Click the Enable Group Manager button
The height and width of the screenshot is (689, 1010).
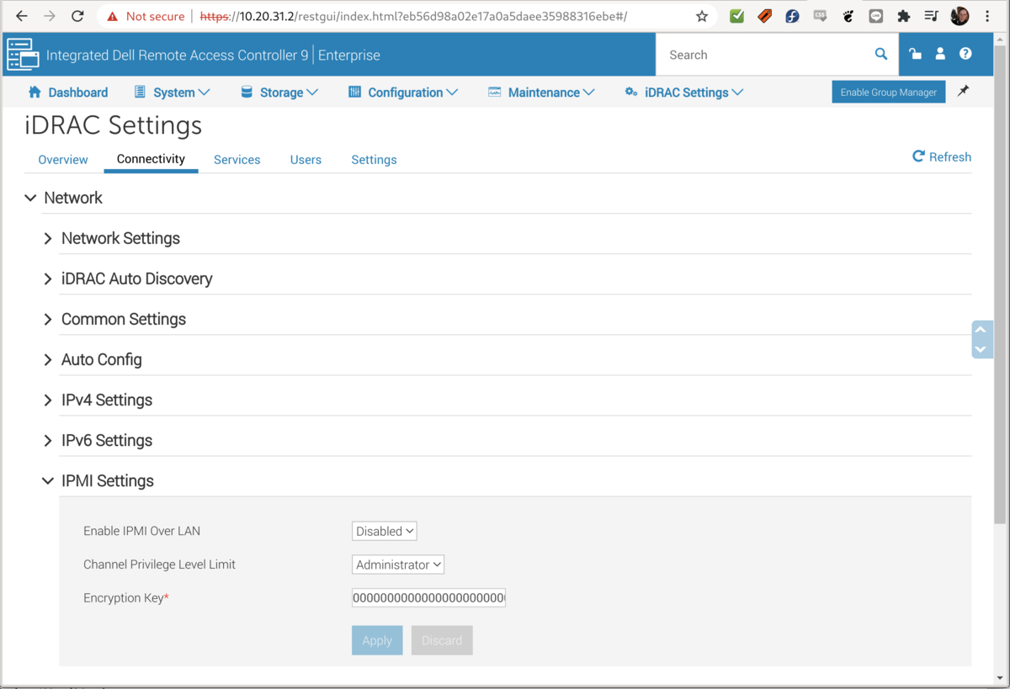[888, 93]
